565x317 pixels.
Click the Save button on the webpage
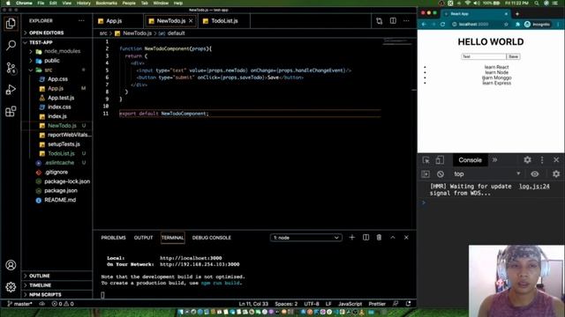pos(513,56)
